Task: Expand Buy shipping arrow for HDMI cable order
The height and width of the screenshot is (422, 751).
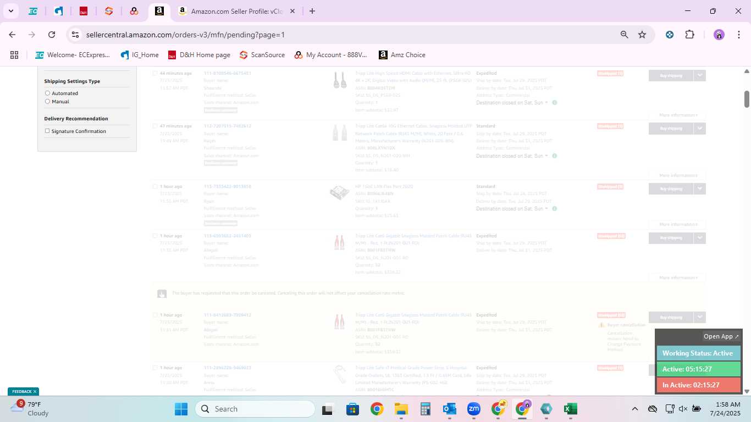Action: (699, 75)
